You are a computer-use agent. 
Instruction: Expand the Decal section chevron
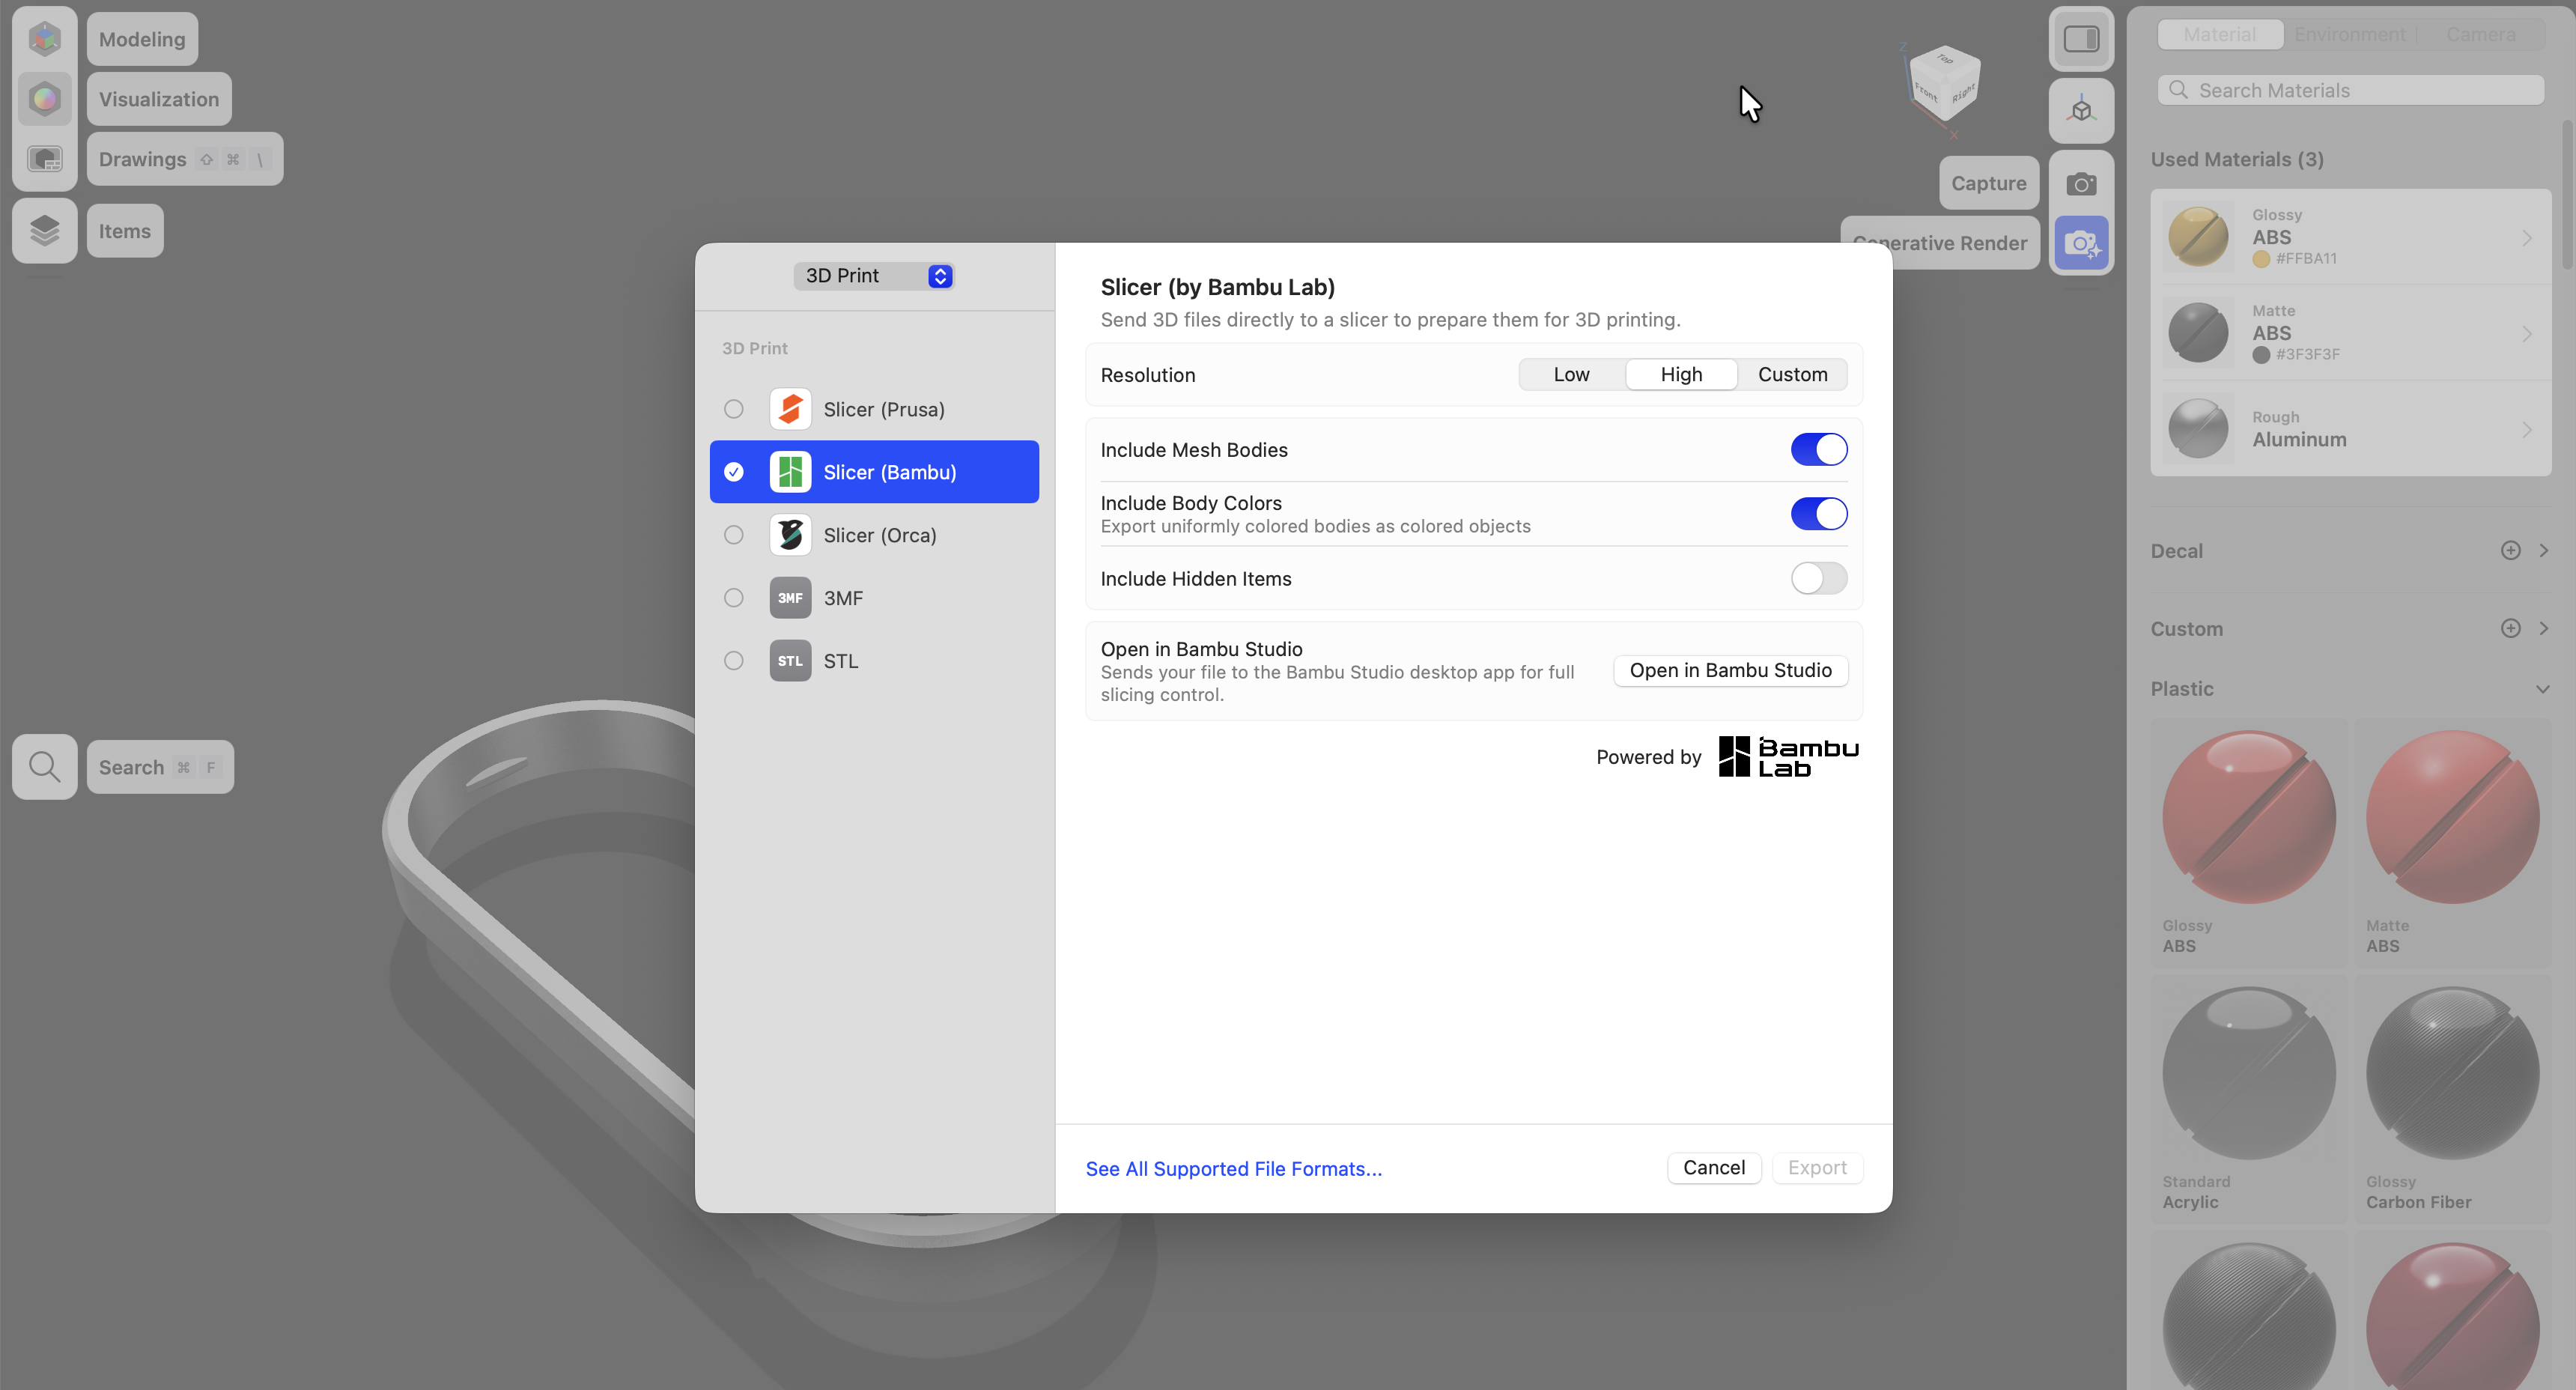2543,551
